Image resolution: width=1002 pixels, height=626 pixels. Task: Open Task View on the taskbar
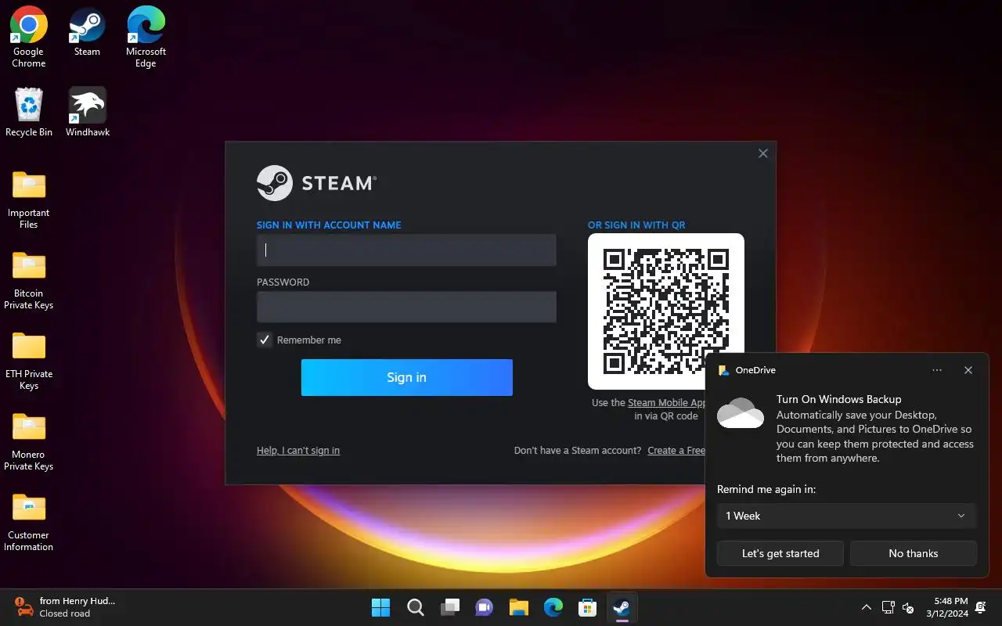(x=449, y=607)
